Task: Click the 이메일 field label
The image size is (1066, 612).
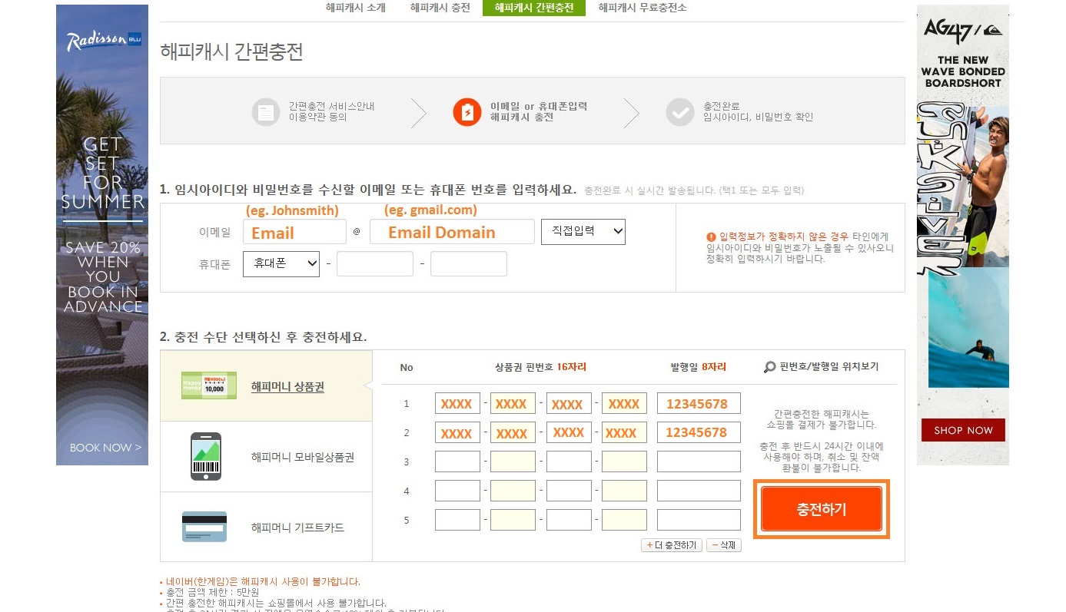Action: [214, 232]
